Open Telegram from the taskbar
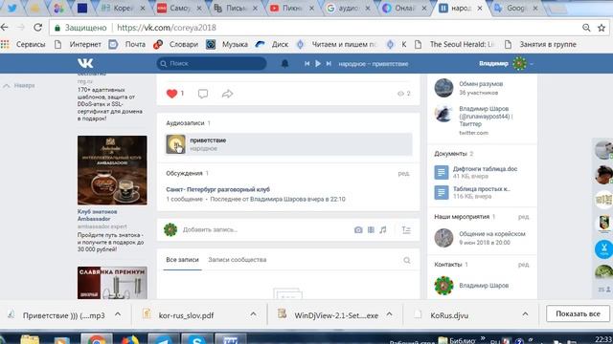The height and width of the screenshot is (344, 613). (164, 338)
